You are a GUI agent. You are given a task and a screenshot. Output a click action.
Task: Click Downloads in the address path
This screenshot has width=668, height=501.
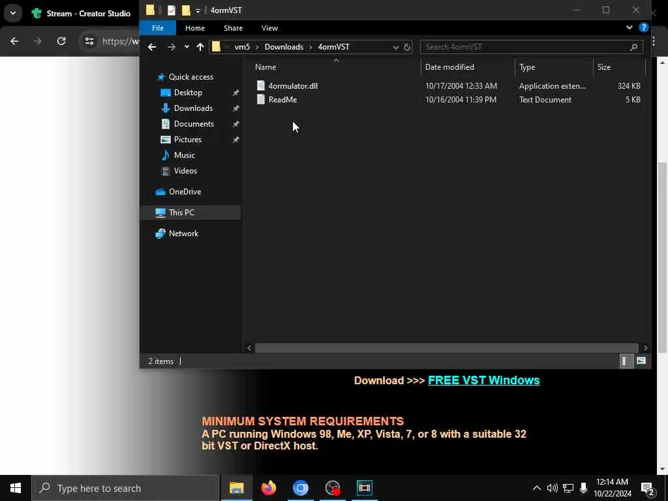[x=284, y=47]
